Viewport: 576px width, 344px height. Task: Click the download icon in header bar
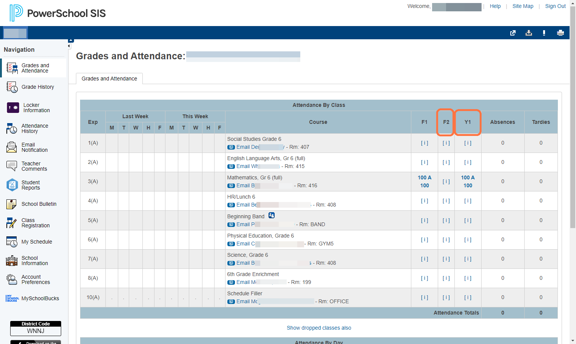(x=529, y=33)
